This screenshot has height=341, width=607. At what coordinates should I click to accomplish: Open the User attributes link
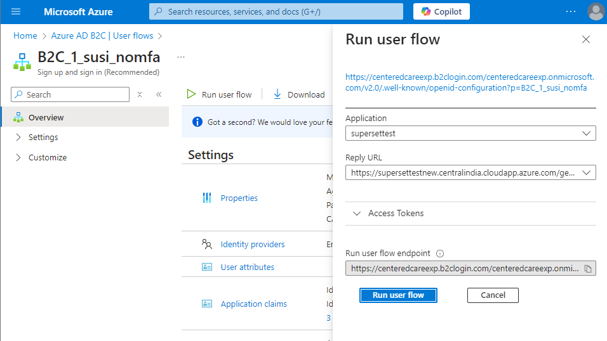tap(248, 267)
